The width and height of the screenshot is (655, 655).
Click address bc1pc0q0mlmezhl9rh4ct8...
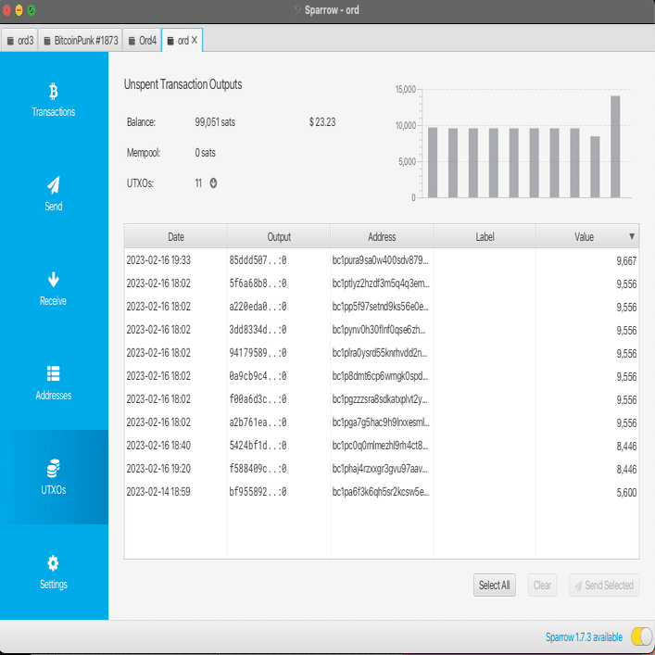point(380,446)
